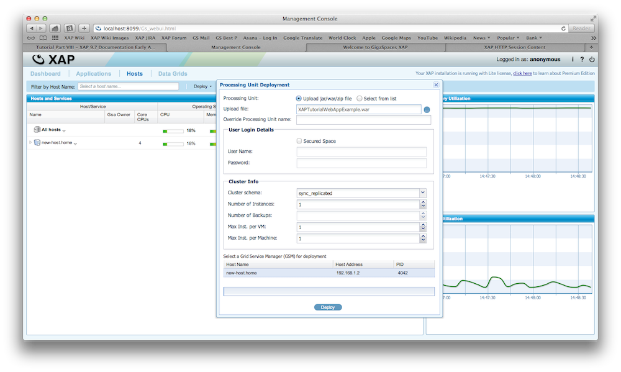The height and width of the screenshot is (372, 621).
Task: Open new-host.home actions arrow
Action: click(75, 143)
